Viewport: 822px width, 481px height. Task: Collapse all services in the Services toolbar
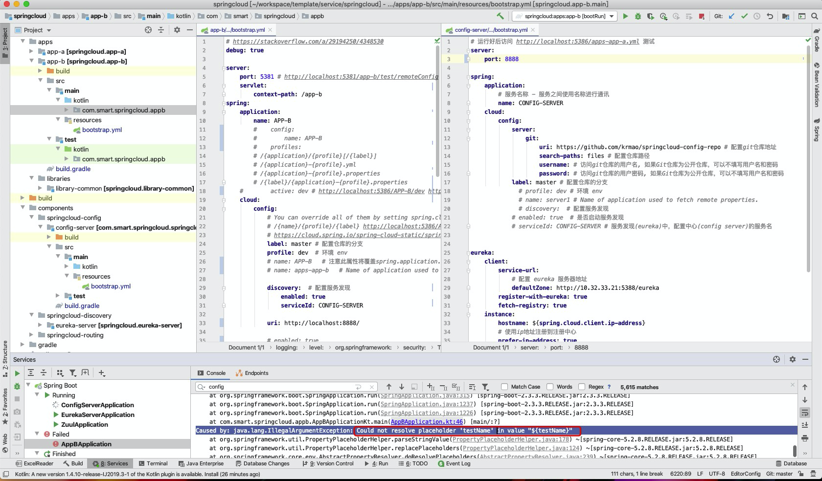click(44, 372)
